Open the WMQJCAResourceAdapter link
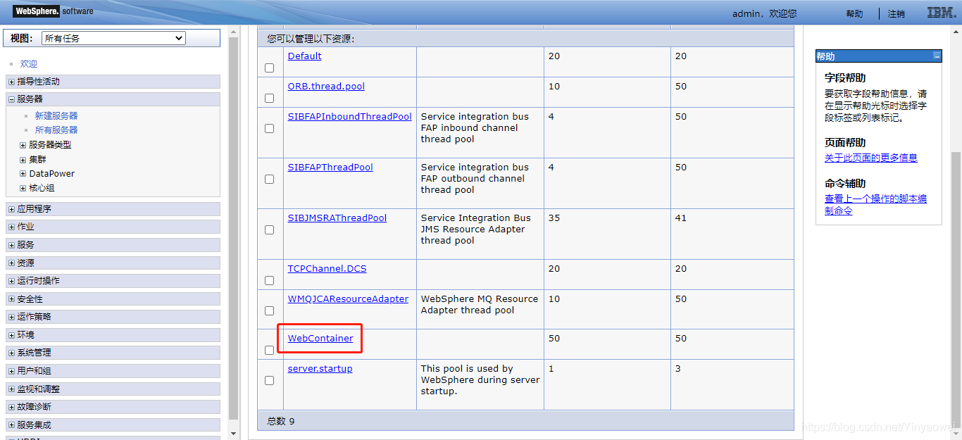 pyautogui.click(x=348, y=299)
